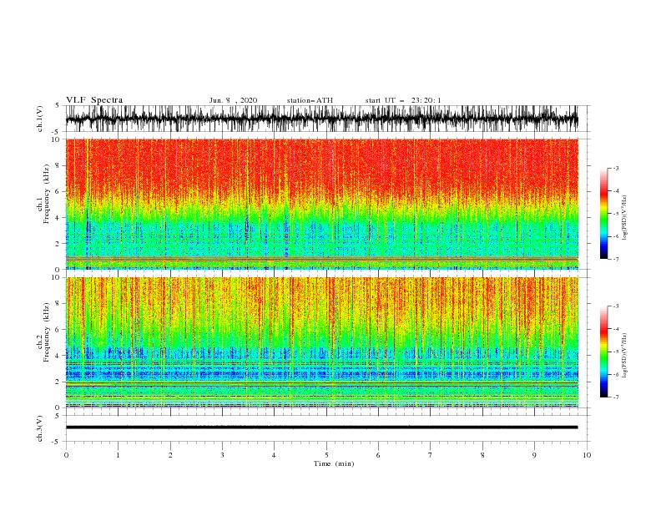Click the ch.1 spectrogram's color scale bar
Viewport: 661px width, 511px height.
(603, 214)
